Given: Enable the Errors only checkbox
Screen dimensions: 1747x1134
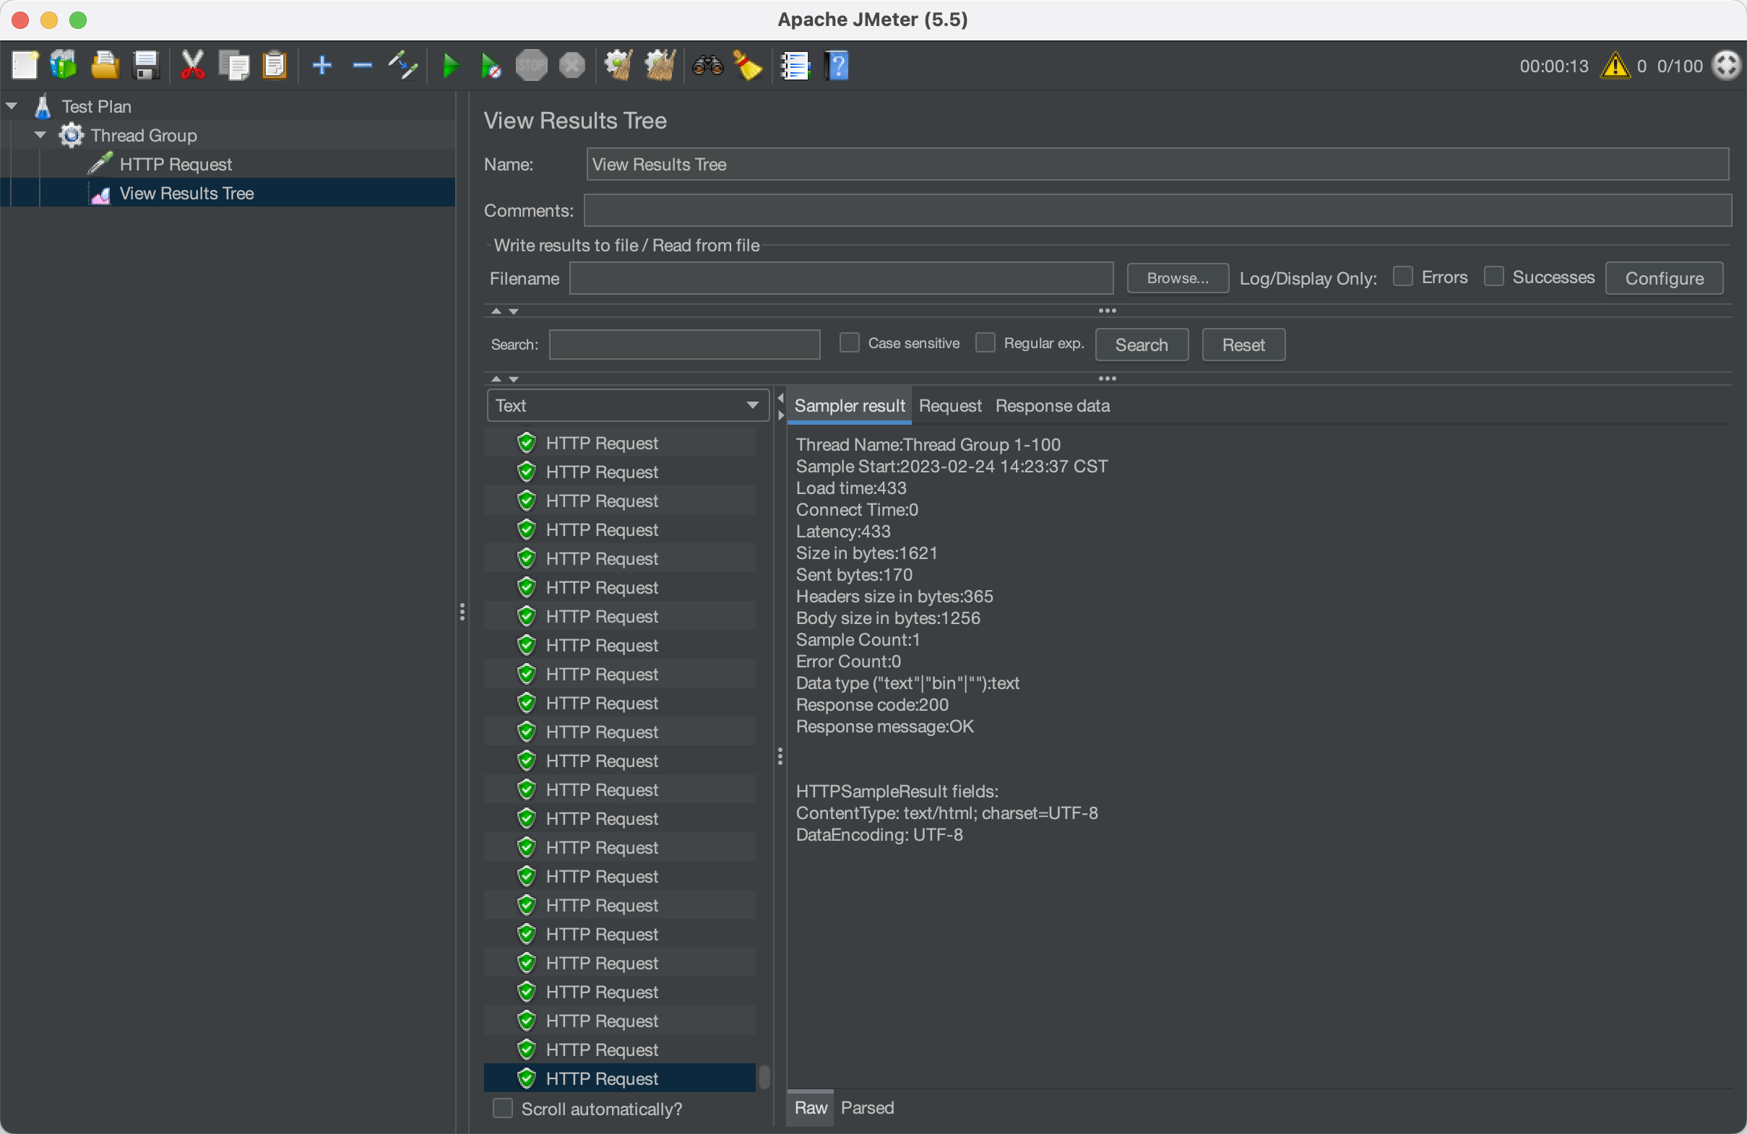Looking at the screenshot, I should click(1403, 277).
